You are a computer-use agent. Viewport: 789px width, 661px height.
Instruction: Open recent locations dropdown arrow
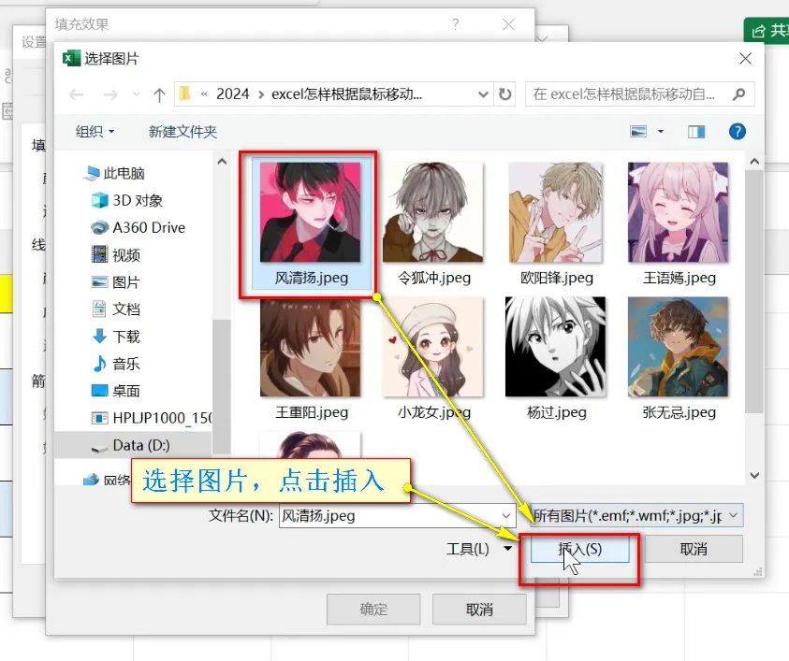(136, 94)
